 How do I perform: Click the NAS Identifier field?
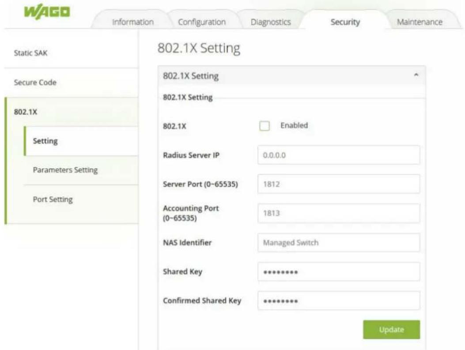(x=339, y=242)
